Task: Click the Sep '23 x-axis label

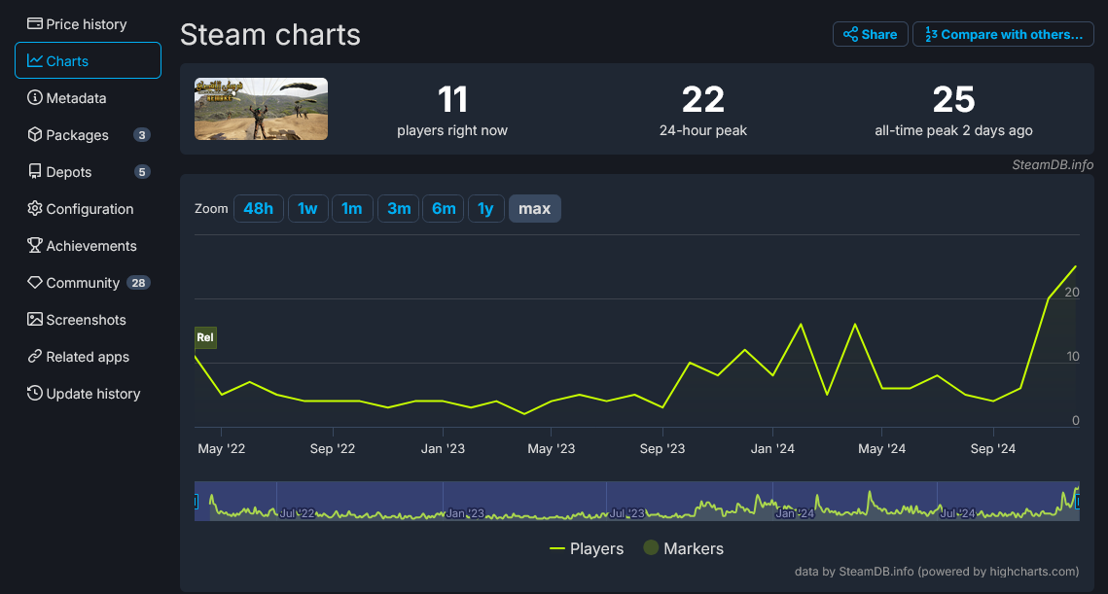Action: point(662,448)
